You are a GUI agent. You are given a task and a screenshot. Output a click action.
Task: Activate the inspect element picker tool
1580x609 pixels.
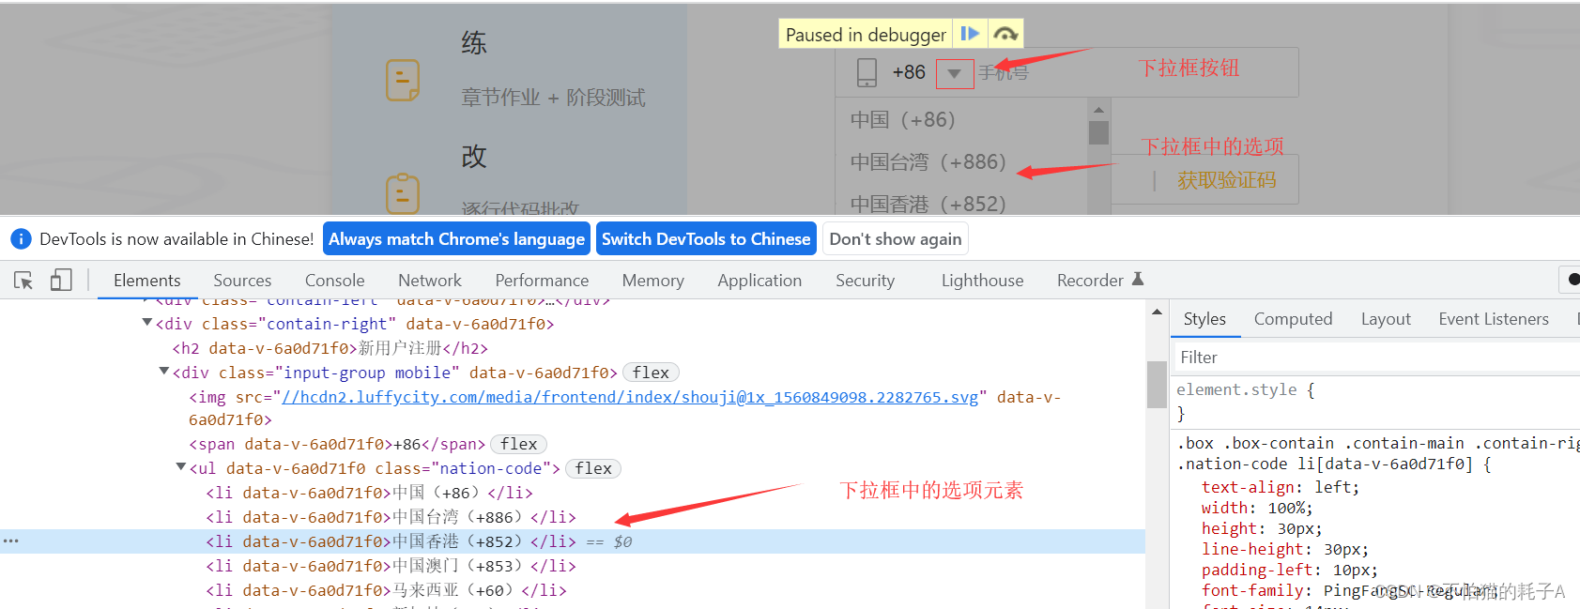coord(23,280)
